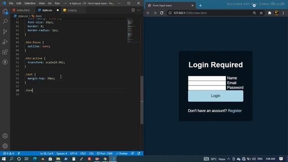Open the Explorer view in VS Code

tap(5, 12)
